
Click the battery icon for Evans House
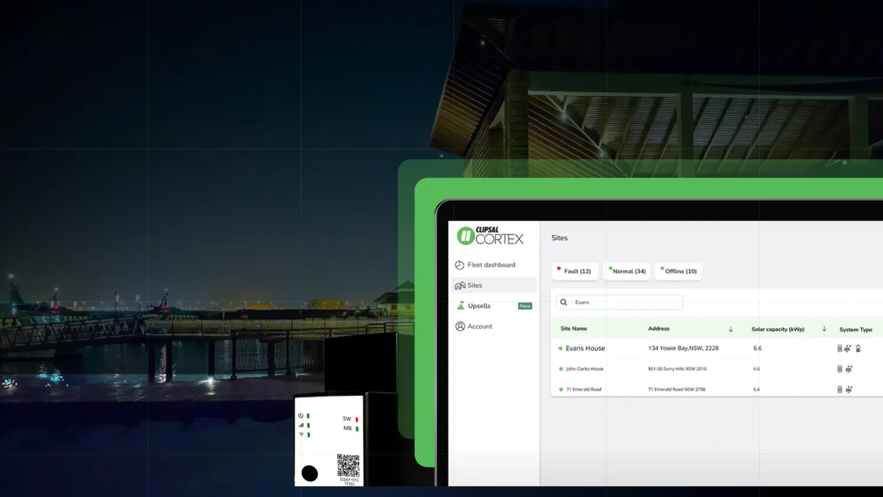coord(858,348)
